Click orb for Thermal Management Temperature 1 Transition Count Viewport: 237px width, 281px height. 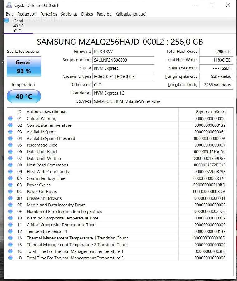click(x=11, y=238)
